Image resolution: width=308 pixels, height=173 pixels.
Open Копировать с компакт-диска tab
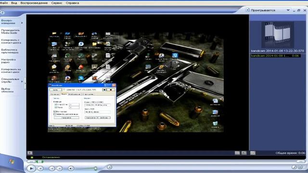point(11,41)
